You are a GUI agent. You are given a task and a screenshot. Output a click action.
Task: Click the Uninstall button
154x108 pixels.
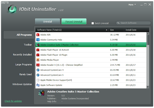coord(47,21)
